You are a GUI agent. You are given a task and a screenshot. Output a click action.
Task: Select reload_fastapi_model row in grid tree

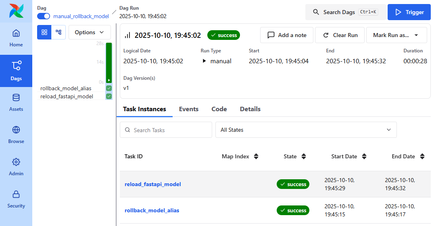pos(67,96)
